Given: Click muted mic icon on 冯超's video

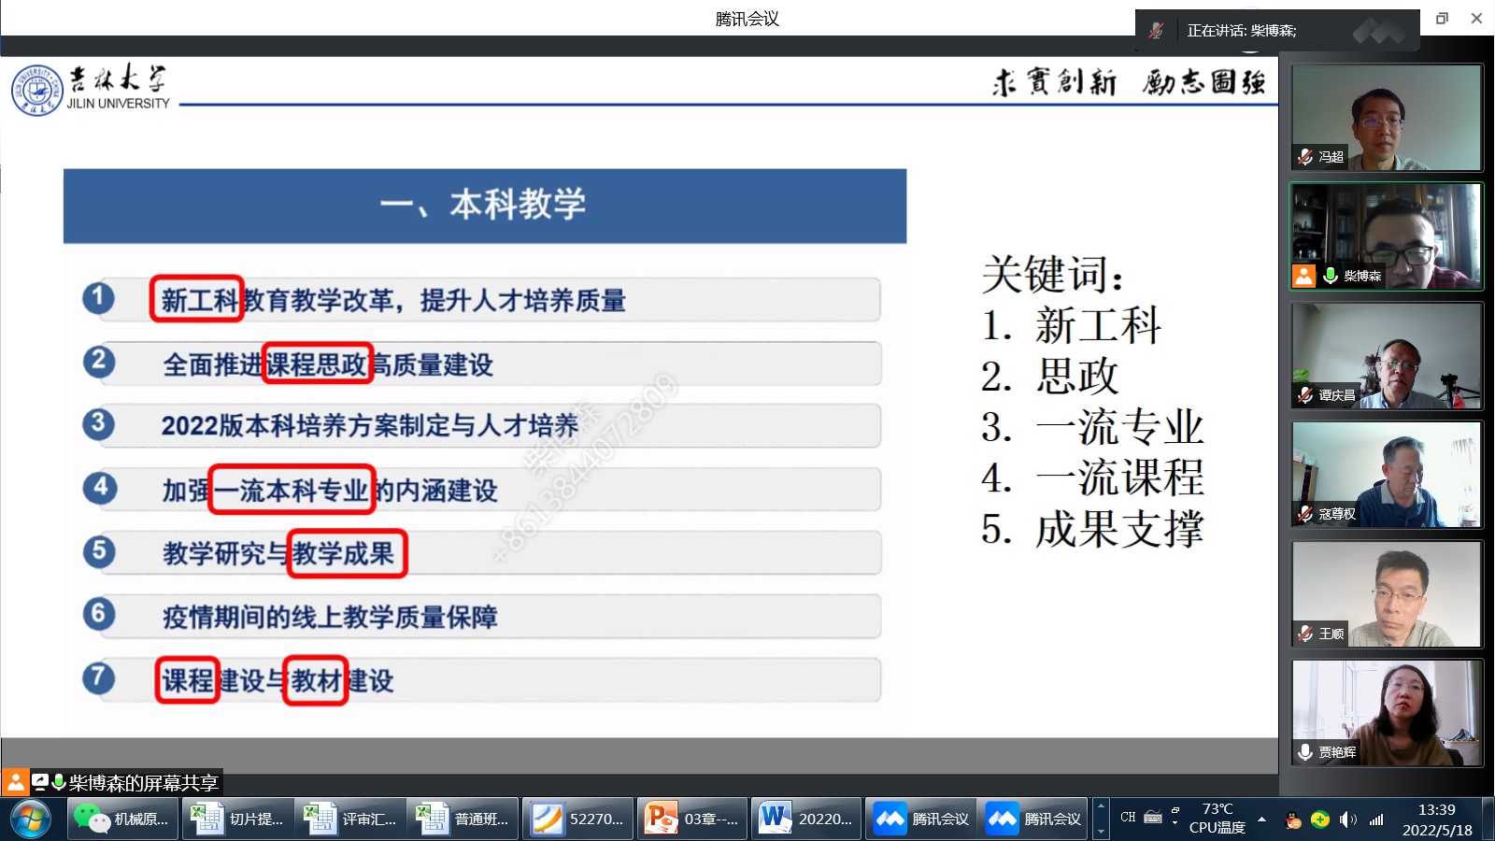Looking at the screenshot, I should [x=1305, y=157].
